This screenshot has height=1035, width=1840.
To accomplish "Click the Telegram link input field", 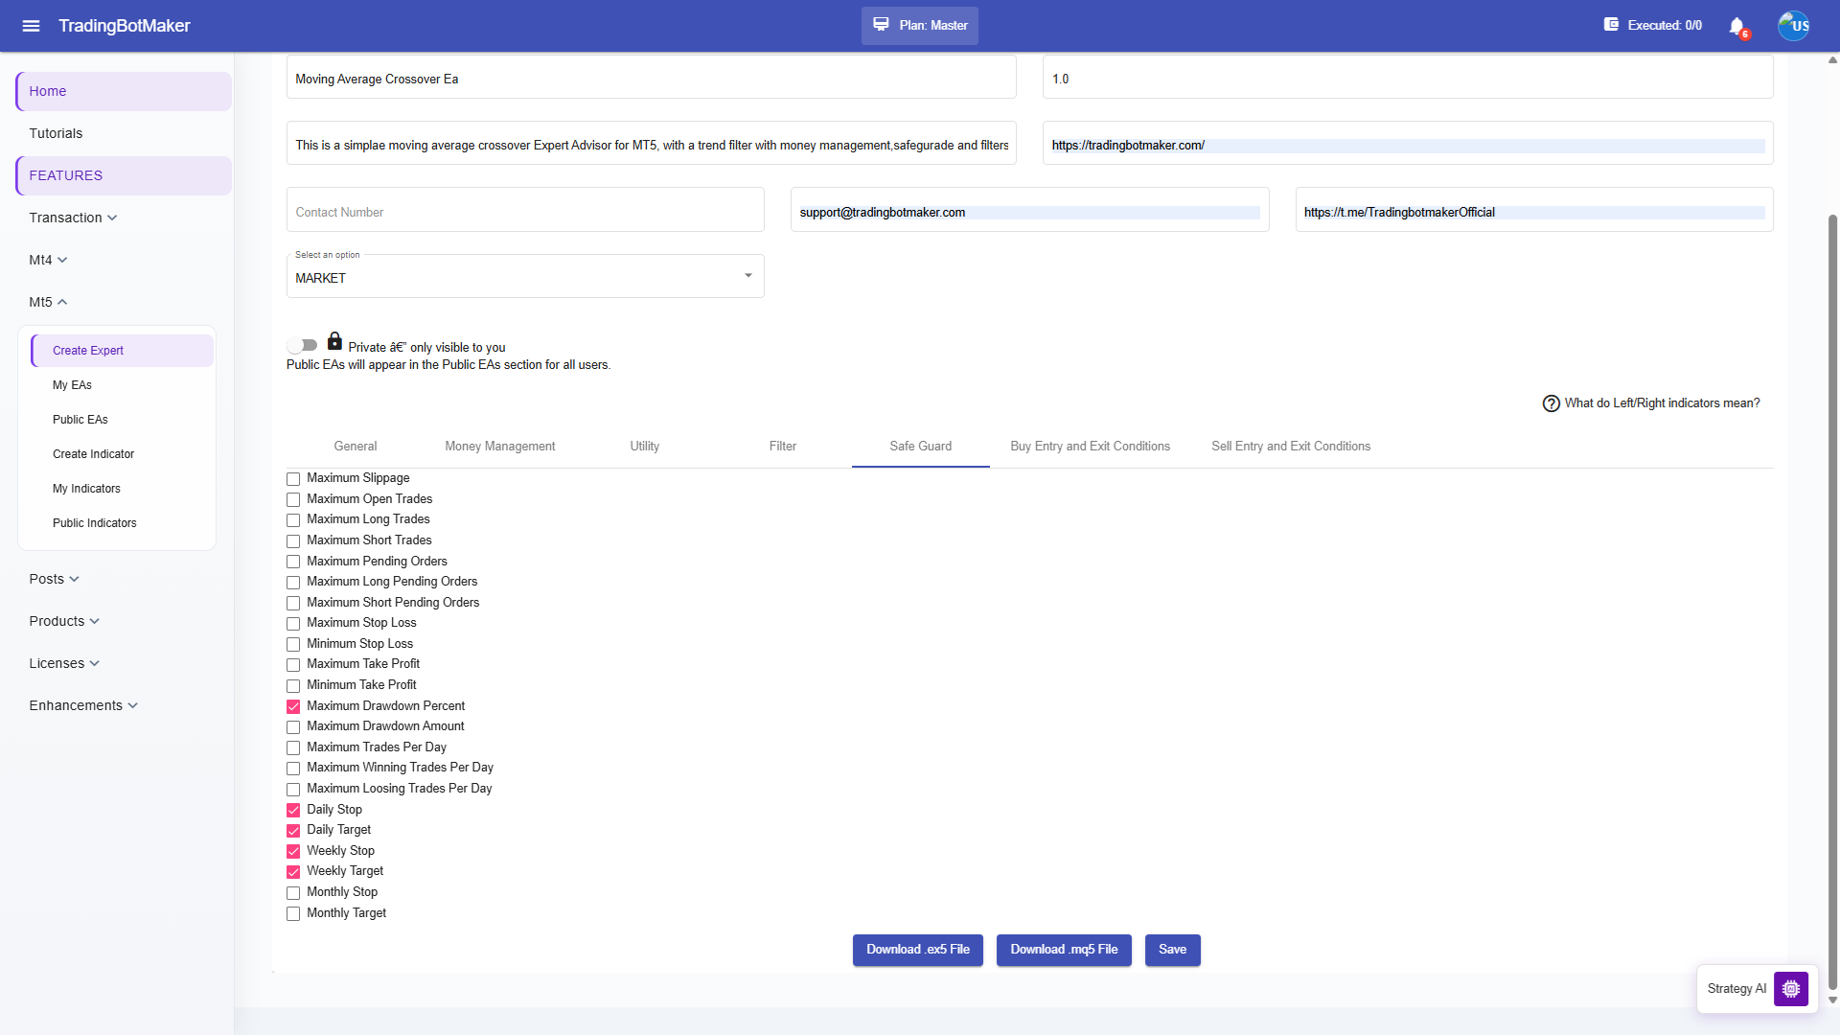I will coord(1534,210).
